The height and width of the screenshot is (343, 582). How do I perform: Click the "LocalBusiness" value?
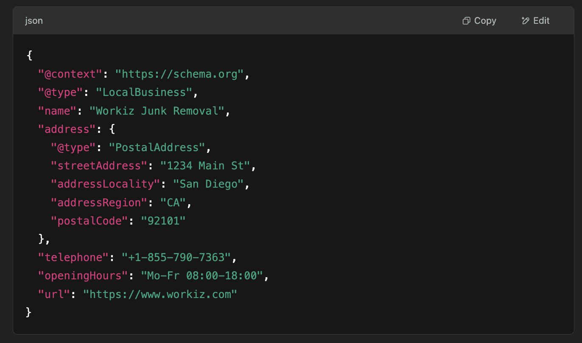click(x=144, y=93)
